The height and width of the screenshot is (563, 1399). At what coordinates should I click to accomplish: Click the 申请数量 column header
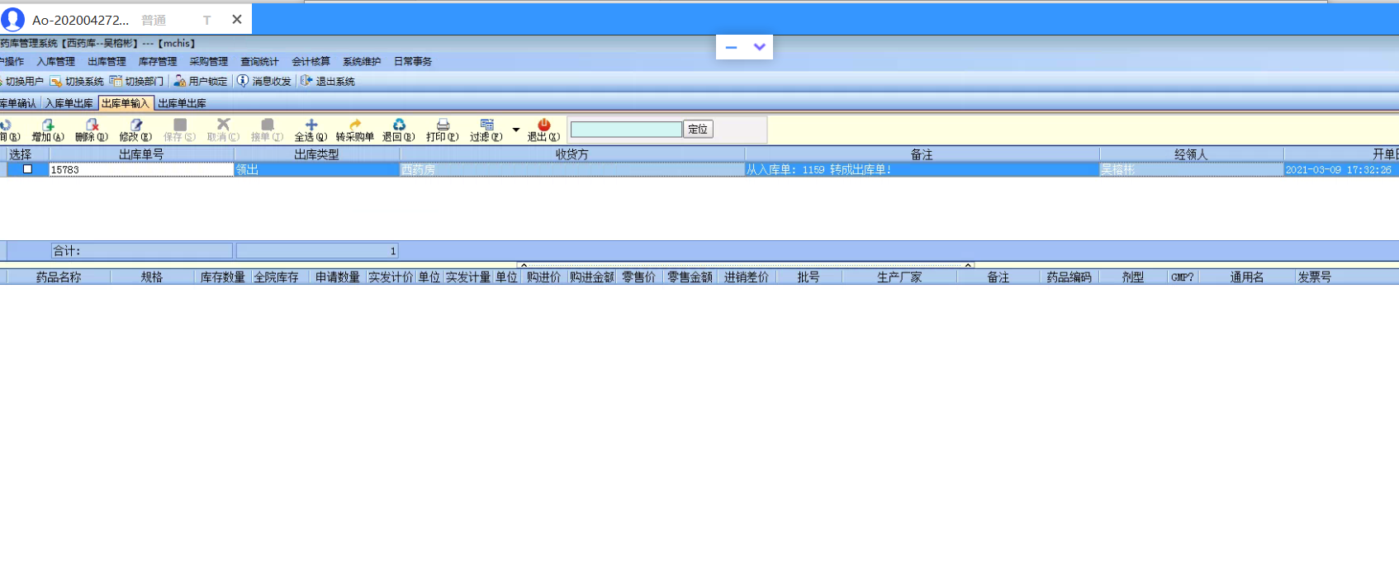click(337, 277)
